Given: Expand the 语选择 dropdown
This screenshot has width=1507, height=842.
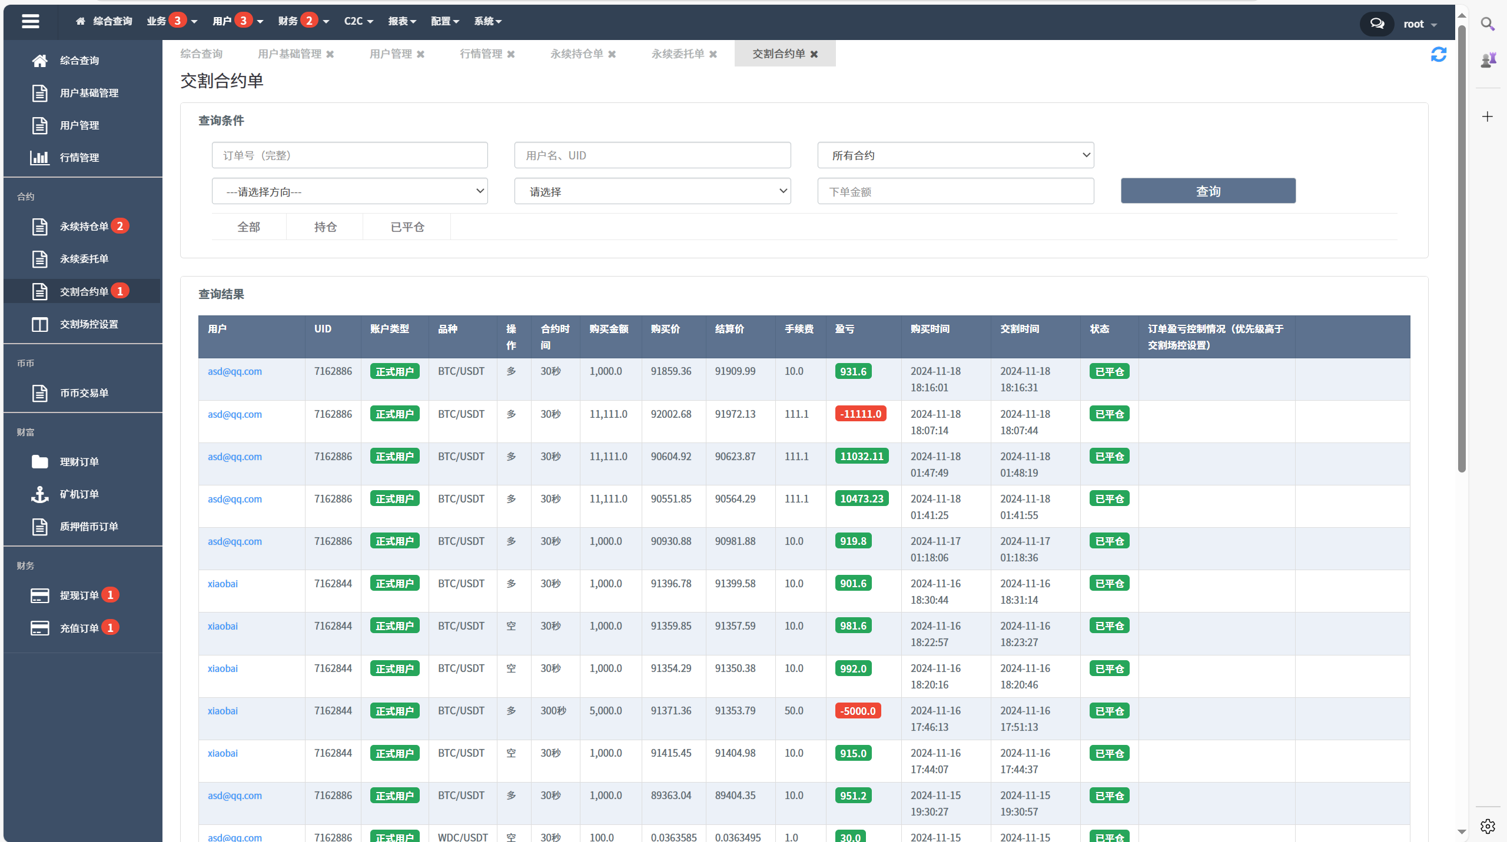Looking at the screenshot, I should tap(652, 190).
